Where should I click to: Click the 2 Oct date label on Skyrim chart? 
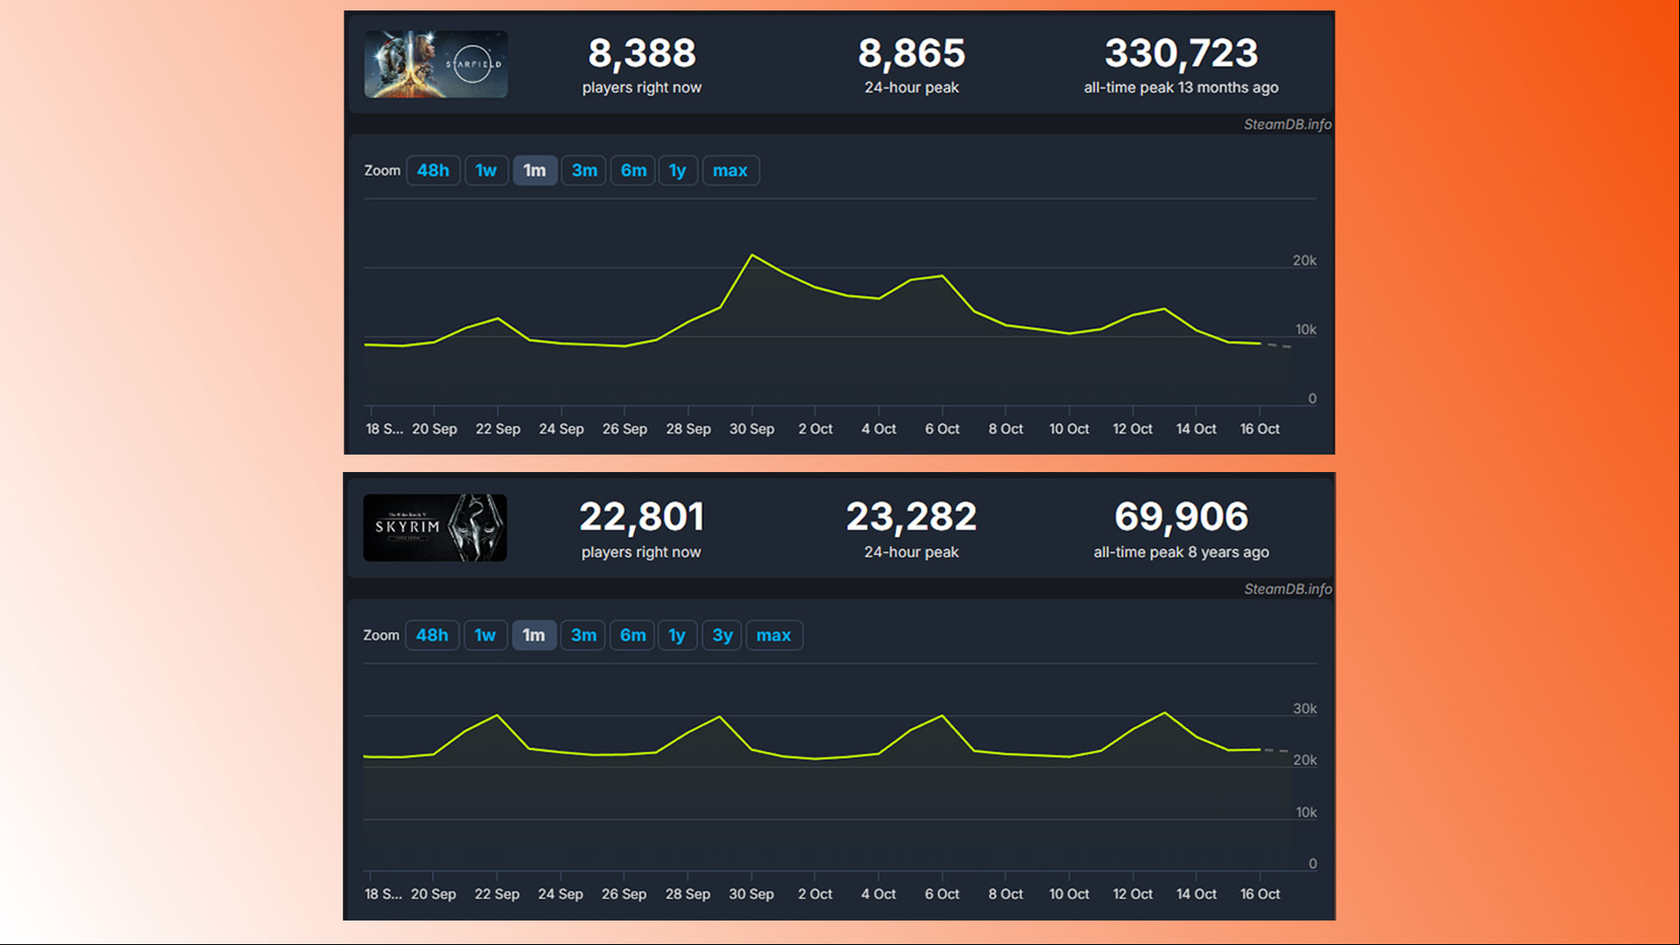coord(815,894)
